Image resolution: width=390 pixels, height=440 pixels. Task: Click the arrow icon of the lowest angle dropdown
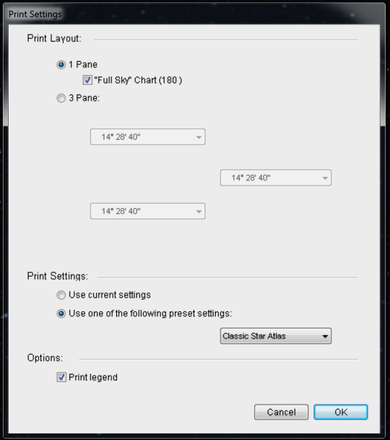point(199,211)
